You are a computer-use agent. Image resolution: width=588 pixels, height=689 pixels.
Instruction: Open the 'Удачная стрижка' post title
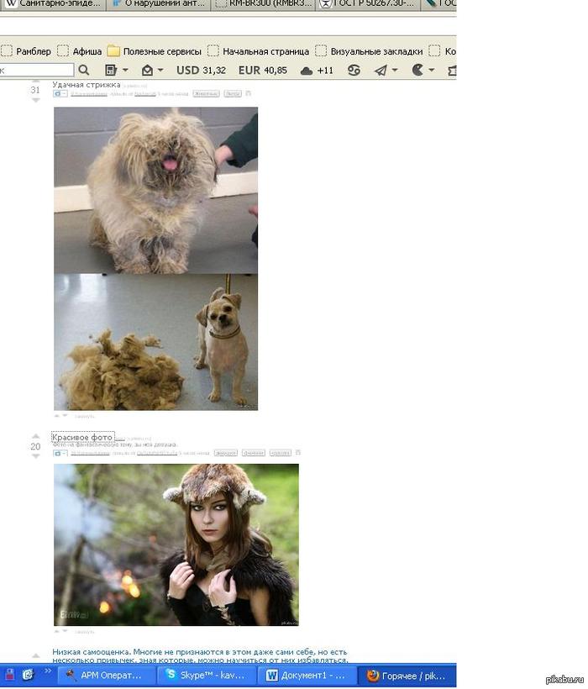86,85
